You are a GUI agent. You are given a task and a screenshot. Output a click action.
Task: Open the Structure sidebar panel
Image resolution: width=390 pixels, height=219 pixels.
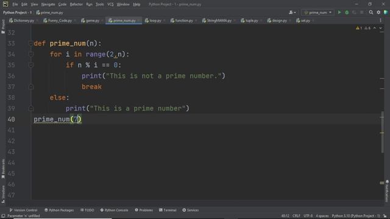pyautogui.click(x=3, y=195)
